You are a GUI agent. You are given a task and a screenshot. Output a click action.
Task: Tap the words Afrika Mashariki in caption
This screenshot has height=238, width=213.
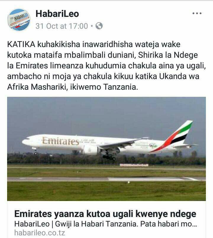pyautogui.click(x=37, y=87)
